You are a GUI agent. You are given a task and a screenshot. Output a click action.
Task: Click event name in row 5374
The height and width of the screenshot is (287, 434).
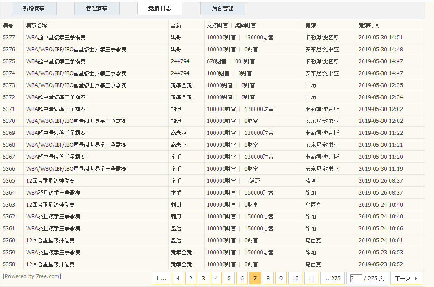click(x=76, y=73)
